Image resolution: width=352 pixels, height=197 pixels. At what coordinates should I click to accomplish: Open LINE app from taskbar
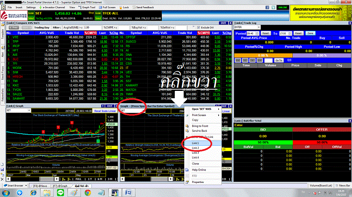click(x=60, y=192)
